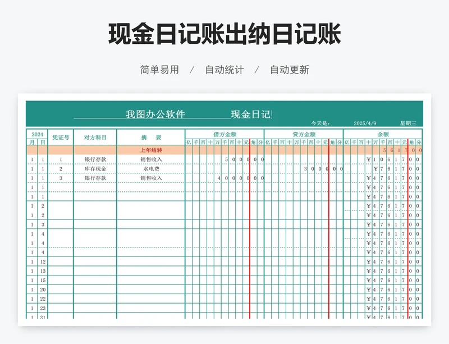Click "角" digit header under 借方金额
Viewport: 449px width, 344px height.
(253, 142)
